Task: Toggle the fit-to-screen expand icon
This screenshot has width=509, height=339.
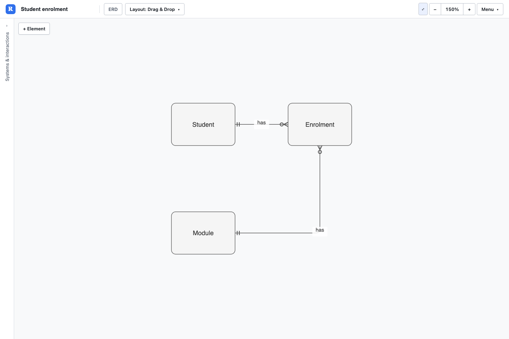Action: 423,9
